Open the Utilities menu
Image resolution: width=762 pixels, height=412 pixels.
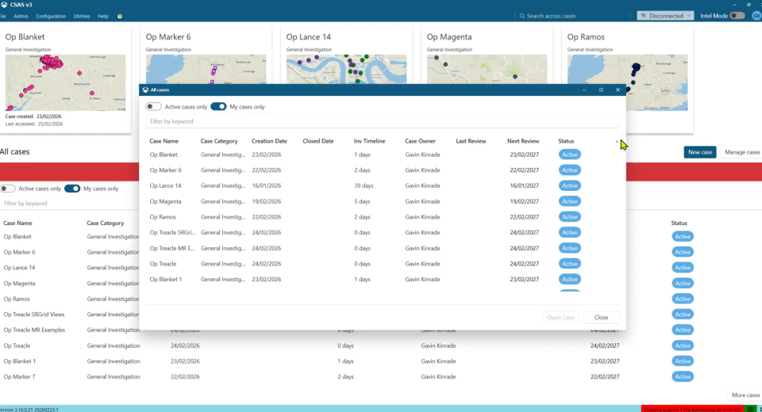click(82, 16)
